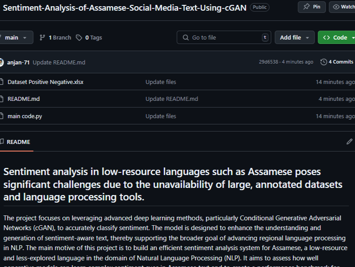This screenshot has width=355, height=267.
Task: Click the eye icon on Watch button
Action: [x=336, y=7]
